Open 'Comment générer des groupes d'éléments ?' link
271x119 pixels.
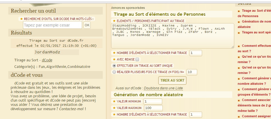pyautogui.click(x=254, y=92)
